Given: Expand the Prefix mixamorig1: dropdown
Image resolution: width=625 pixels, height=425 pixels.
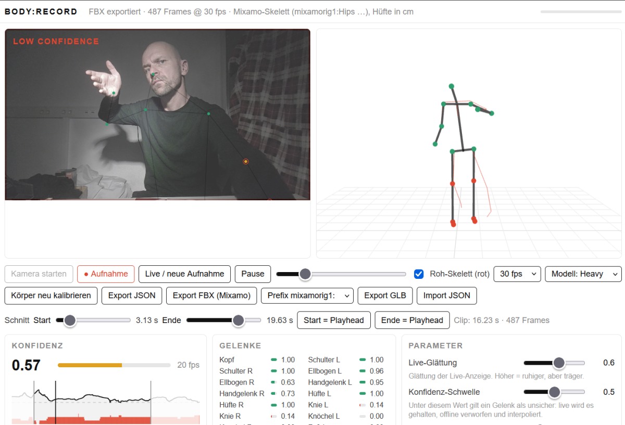Looking at the screenshot, I should click(307, 295).
